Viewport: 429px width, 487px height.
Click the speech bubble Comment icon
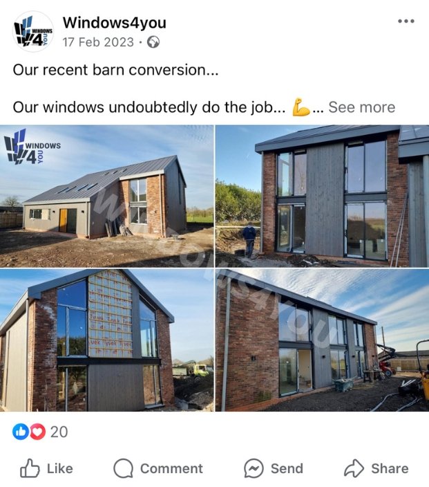[123, 468]
